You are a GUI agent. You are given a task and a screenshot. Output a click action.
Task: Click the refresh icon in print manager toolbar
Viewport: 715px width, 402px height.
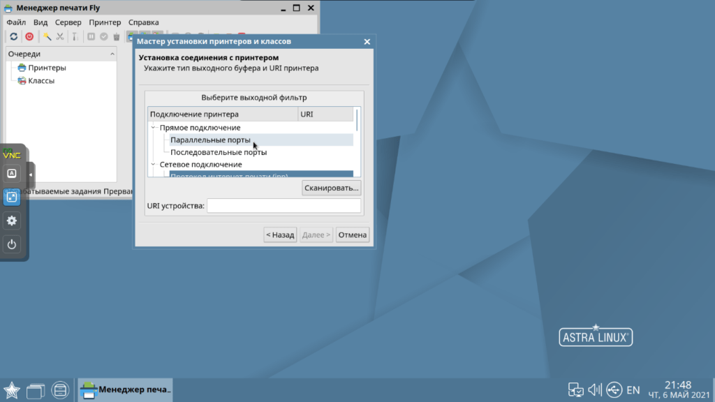click(x=13, y=36)
